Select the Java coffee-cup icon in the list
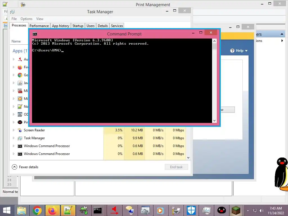 point(20,83)
